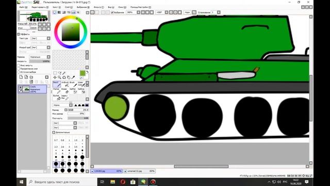Toggle the color wheel panel
Image resolution: width=330 pixels, height=186 pixels.
click(55, 12)
